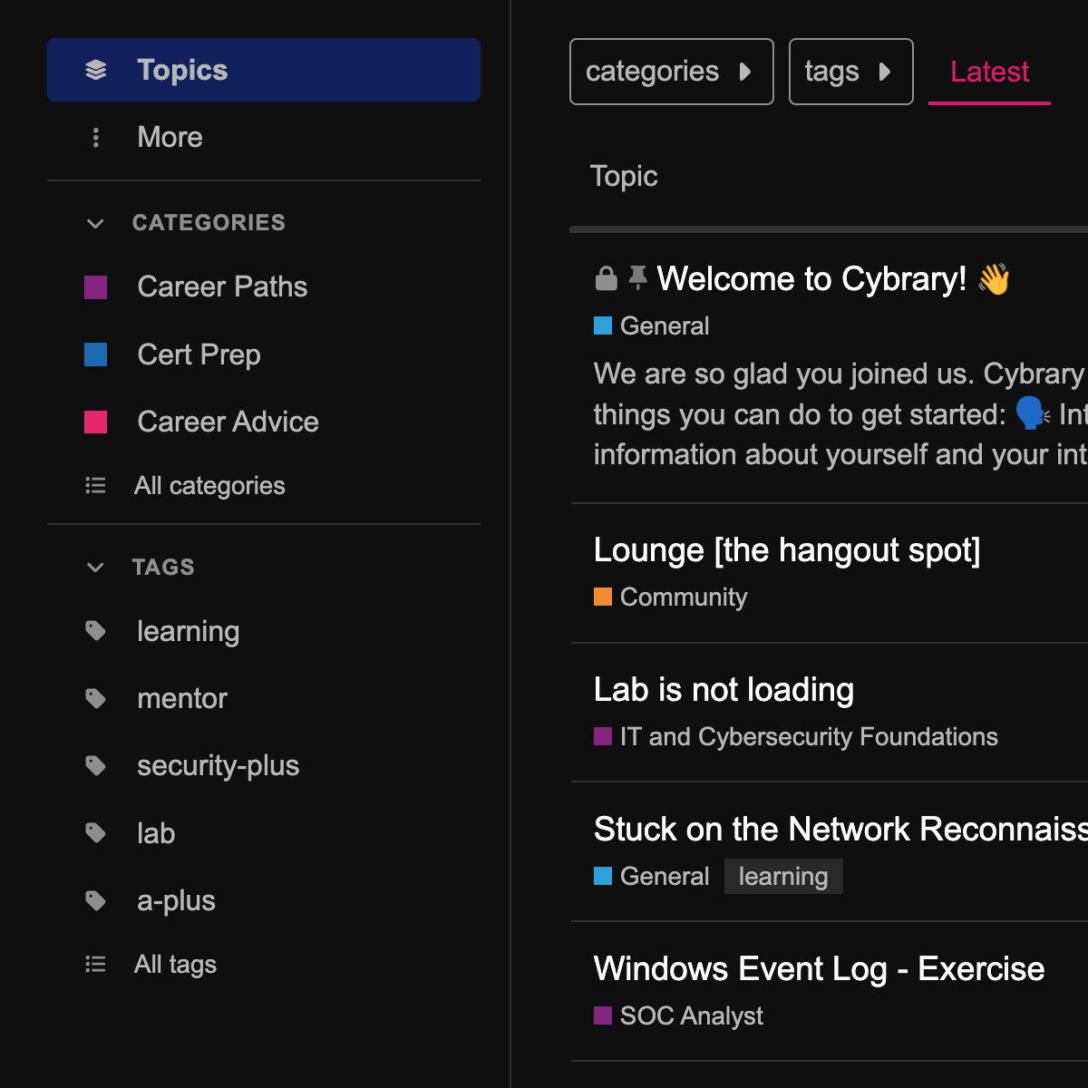Click the tag icon beside learning
The width and height of the screenshot is (1088, 1088).
95,631
